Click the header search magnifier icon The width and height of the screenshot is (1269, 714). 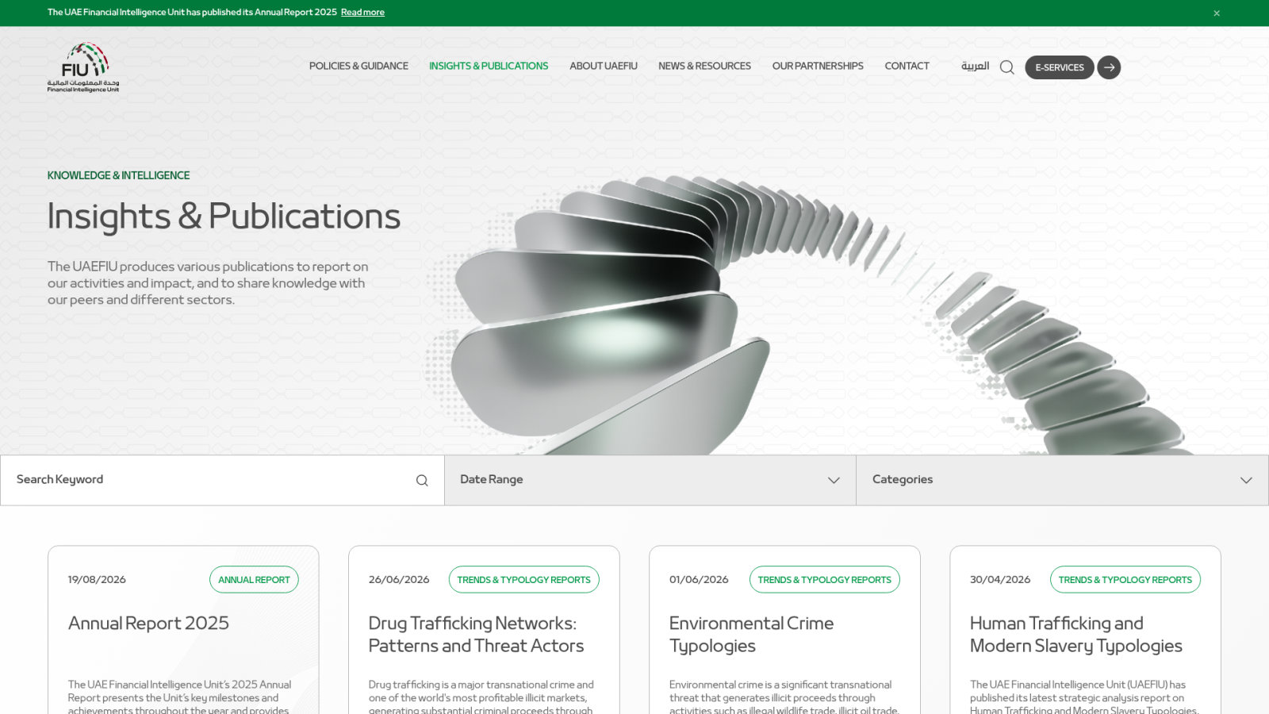tap(1007, 67)
